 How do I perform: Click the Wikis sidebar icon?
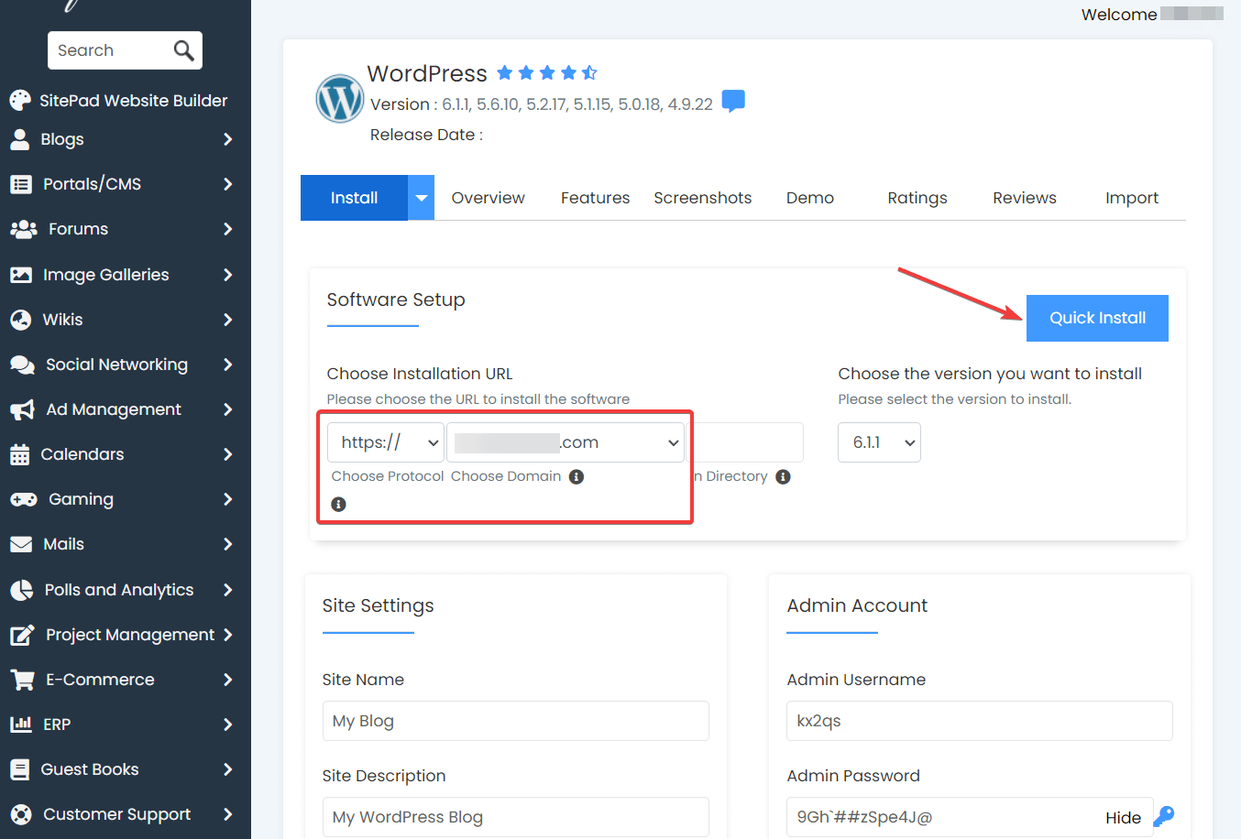click(x=20, y=319)
